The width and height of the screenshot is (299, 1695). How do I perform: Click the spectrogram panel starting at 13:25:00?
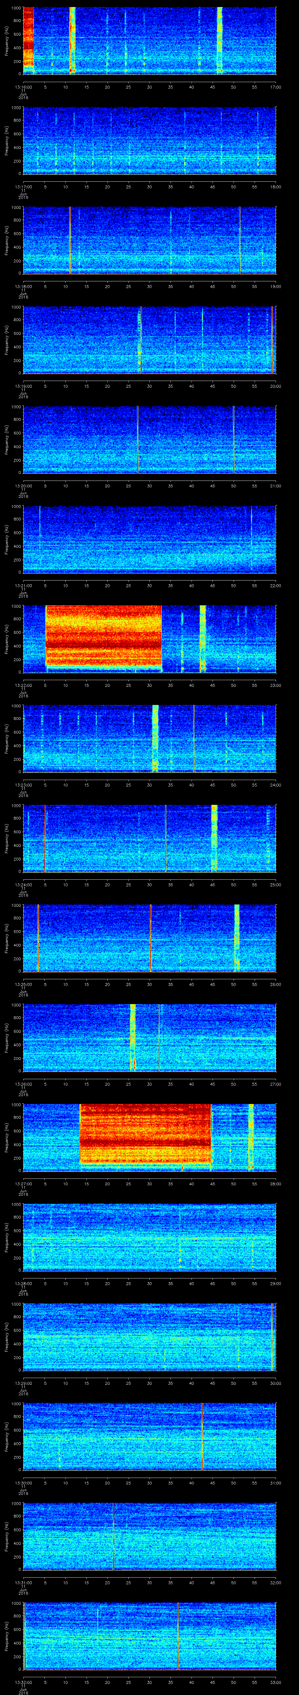click(149, 938)
